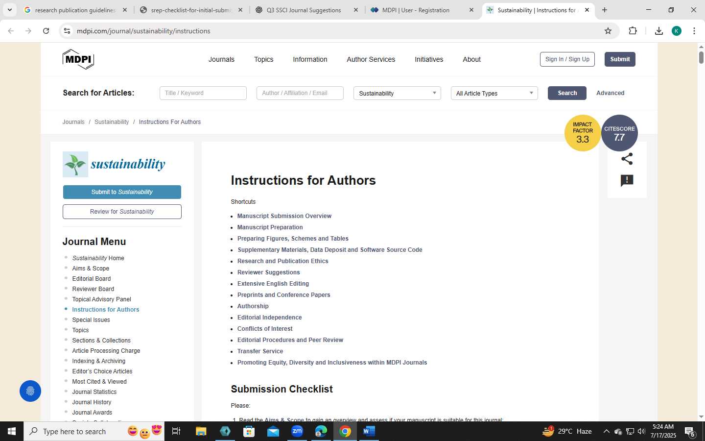
Task: View site information icon in address bar
Action: pos(67,31)
